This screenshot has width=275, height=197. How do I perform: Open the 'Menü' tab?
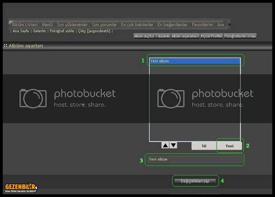pos(47,25)
